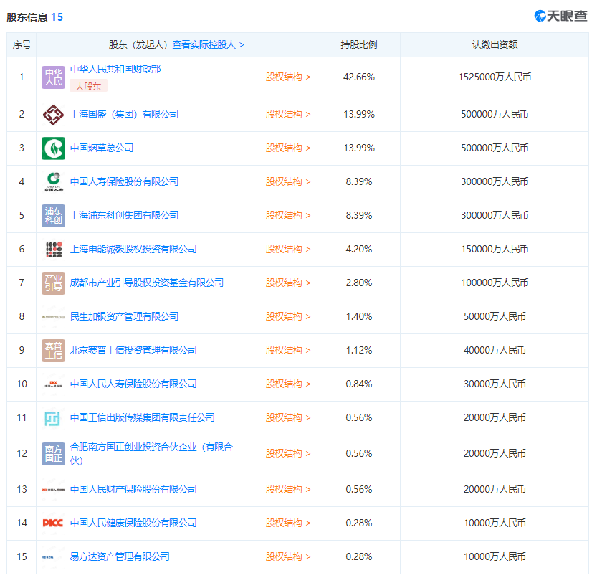Click the 上海申能诚毅 dotted logo icon

tap(54, 250)
